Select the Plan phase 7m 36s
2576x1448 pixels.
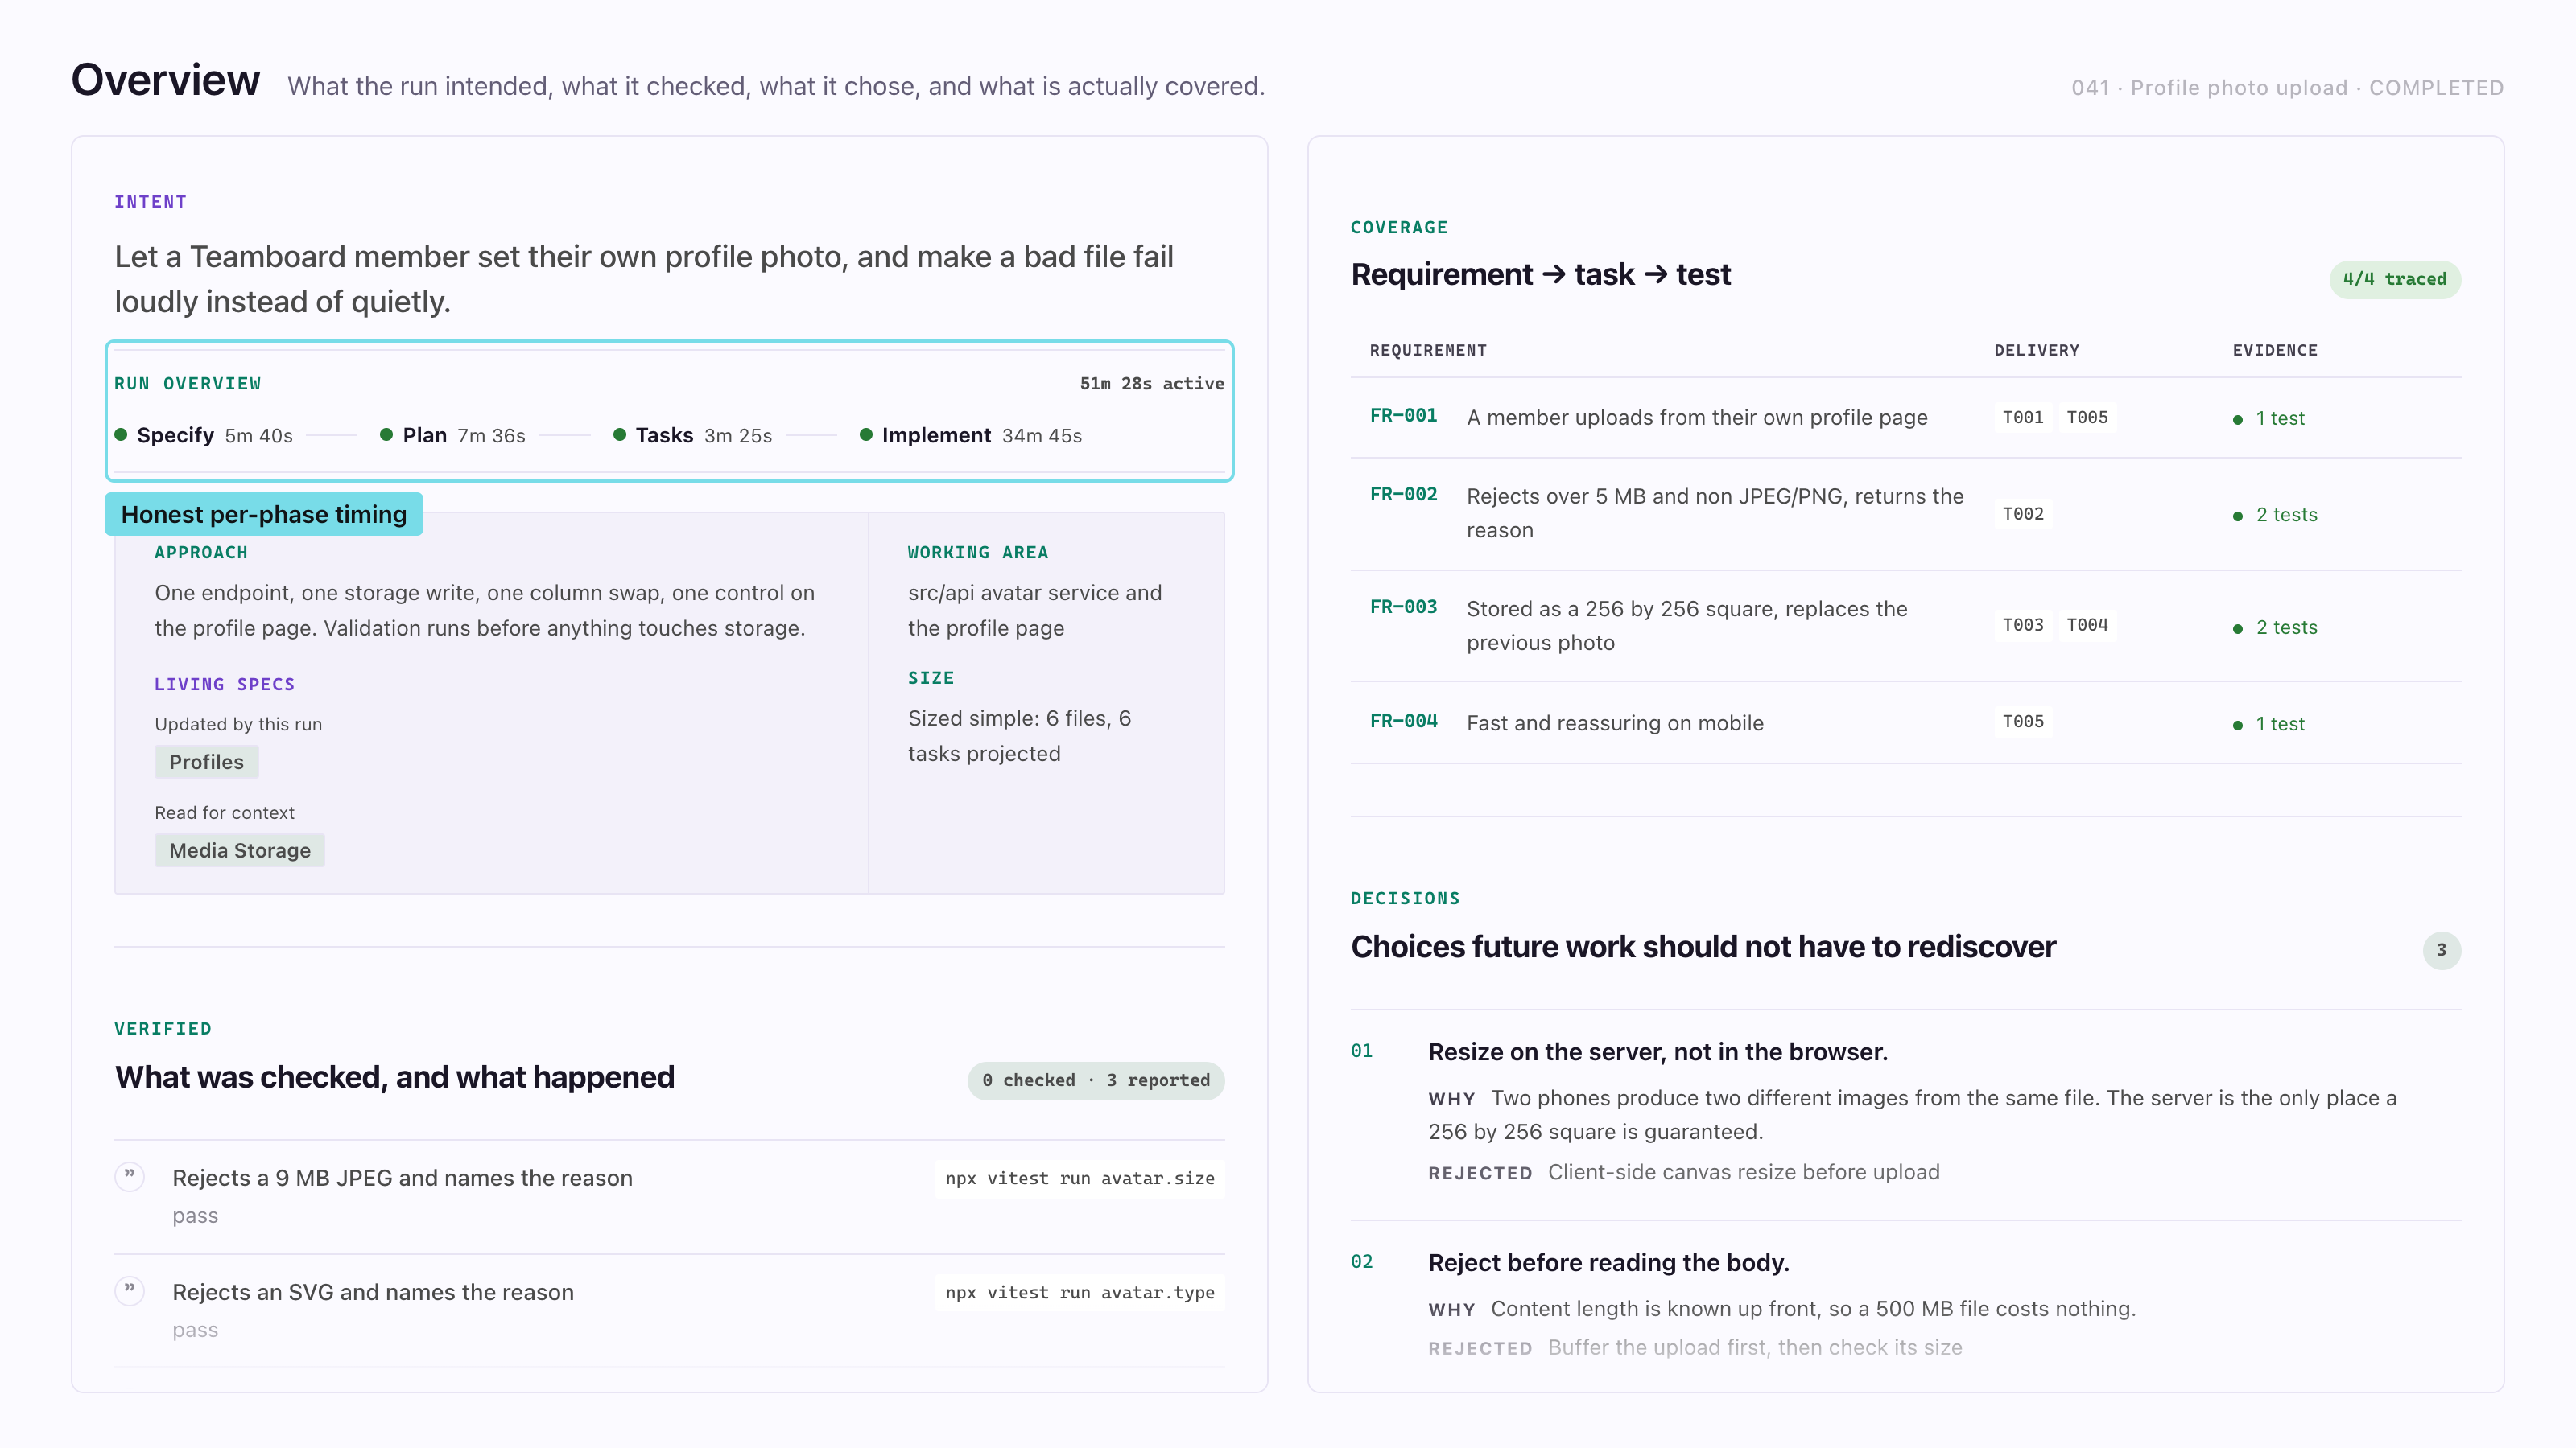point(453,434)
